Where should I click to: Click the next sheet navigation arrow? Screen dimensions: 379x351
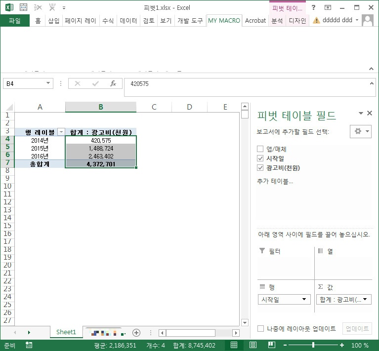[29, 332]
